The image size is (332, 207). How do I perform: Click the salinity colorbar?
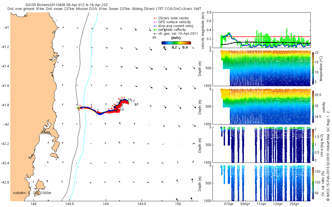point(313,107)
